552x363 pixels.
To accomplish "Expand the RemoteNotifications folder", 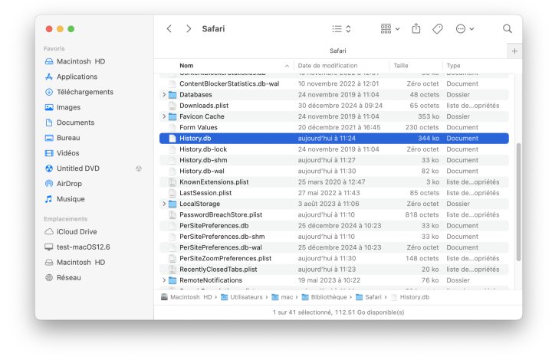I will tap(164, 280).
